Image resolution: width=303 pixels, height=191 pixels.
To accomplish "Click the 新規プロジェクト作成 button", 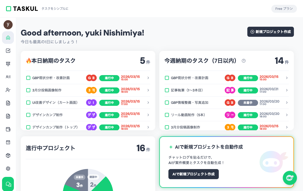I will tap(270, 32).
